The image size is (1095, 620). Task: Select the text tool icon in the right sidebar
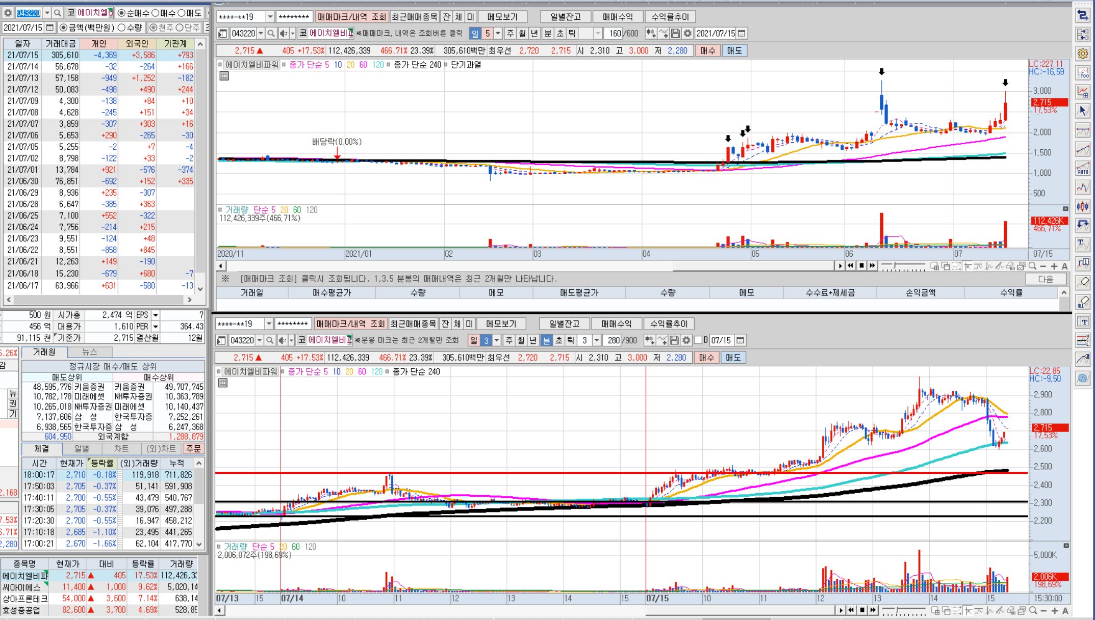(1082, 244)
